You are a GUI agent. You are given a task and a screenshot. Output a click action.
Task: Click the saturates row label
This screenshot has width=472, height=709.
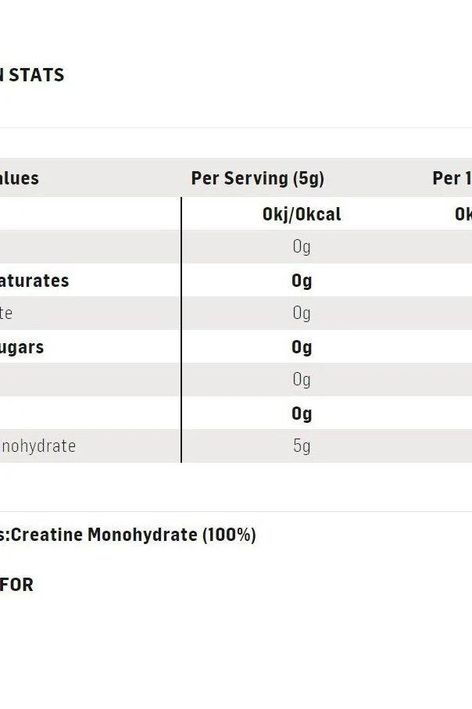(x=34, y=281)
